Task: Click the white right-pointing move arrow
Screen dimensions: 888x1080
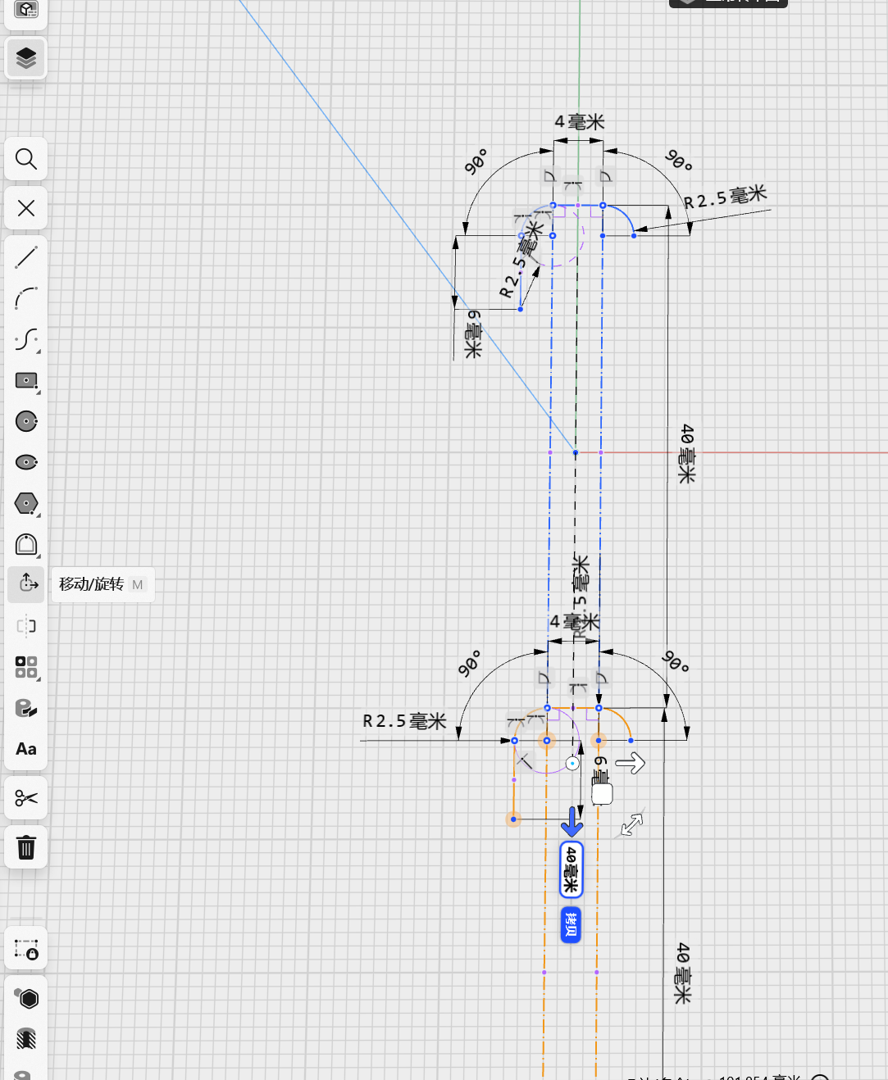Action: tap(630, 764)
